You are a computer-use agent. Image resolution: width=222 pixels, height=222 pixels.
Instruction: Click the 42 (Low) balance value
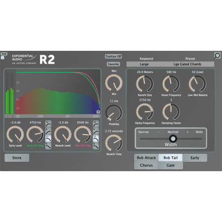[x=197, y=72]
